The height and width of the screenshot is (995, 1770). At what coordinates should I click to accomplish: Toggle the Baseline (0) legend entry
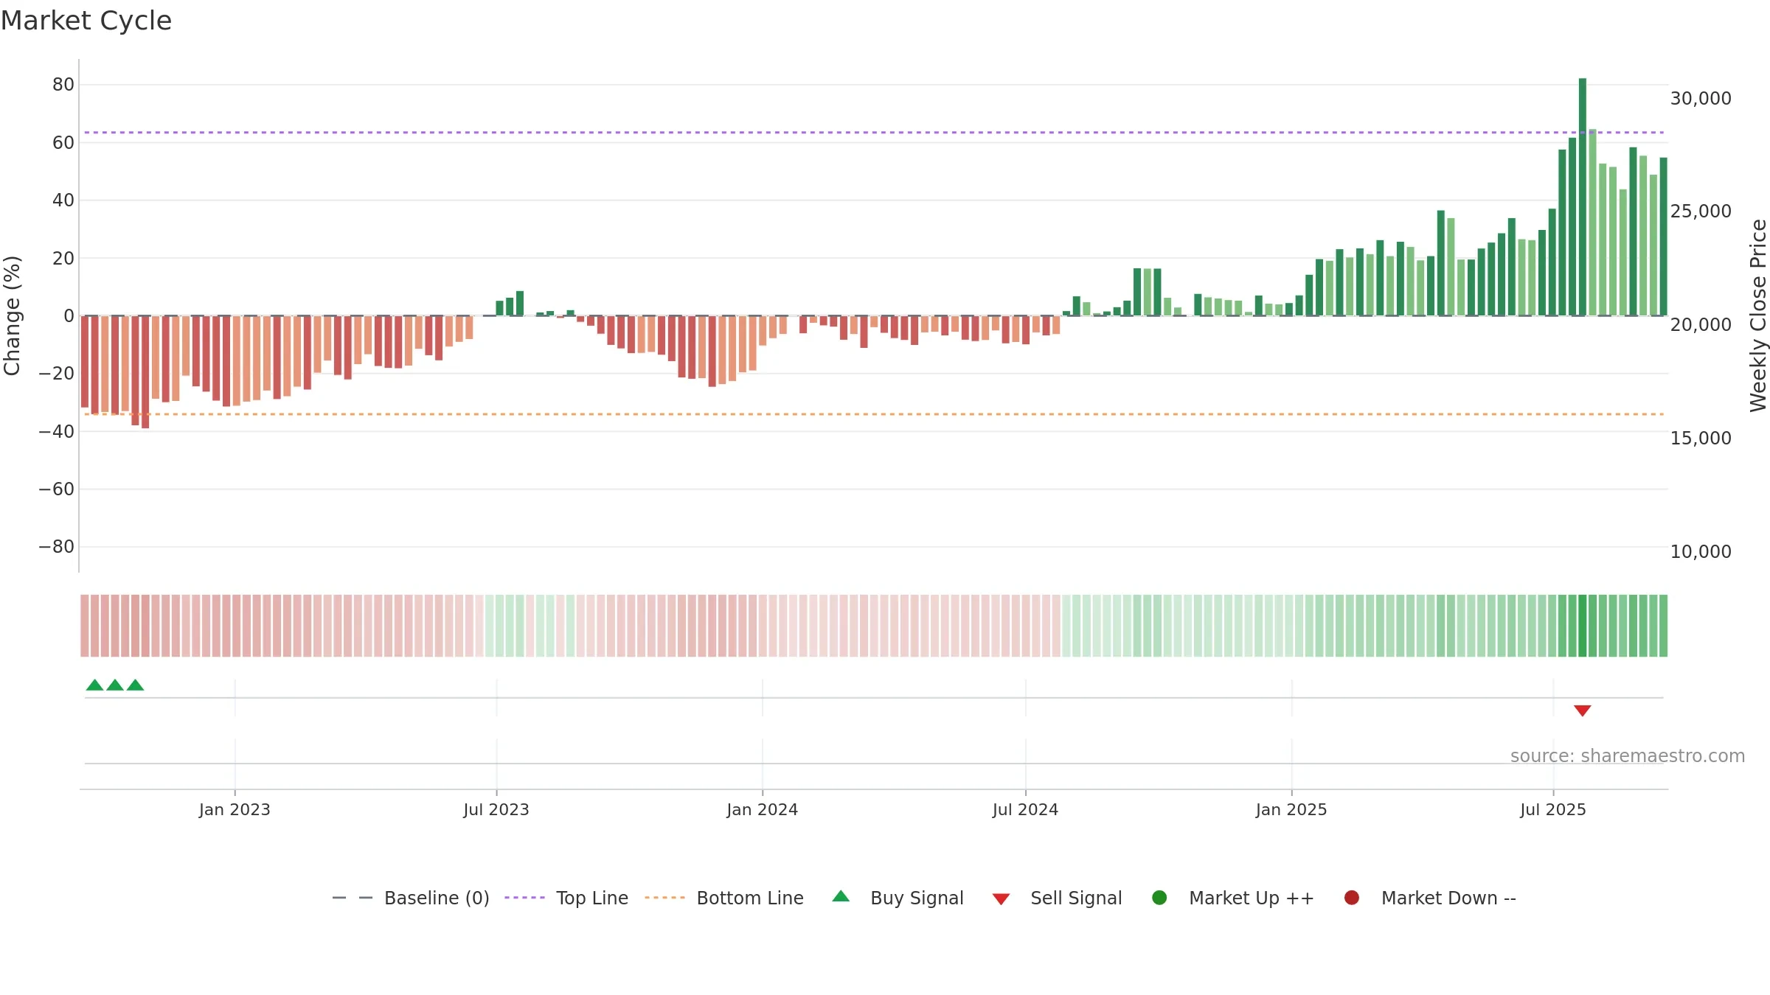click(411, 898)
